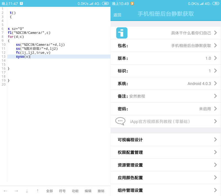
Task: Tap the up arrow icon in editor toolbar
Action: click(x=37, y=190)
